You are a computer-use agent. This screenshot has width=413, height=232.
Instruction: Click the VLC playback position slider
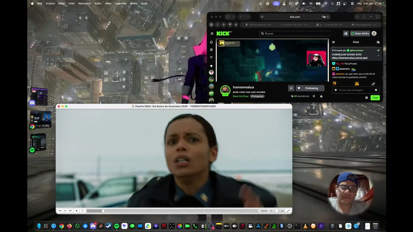(x=173, y=211)
